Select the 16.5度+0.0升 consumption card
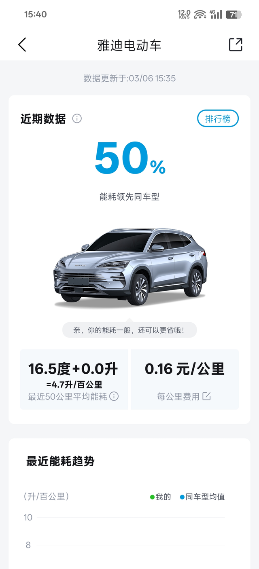The width and height of the screenshot is (259, 569). coord(74,379)
